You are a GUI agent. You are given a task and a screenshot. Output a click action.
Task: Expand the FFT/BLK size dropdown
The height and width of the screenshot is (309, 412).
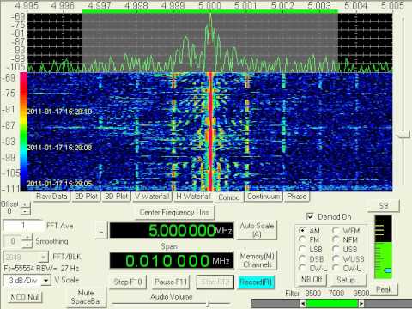pos(44,257)
